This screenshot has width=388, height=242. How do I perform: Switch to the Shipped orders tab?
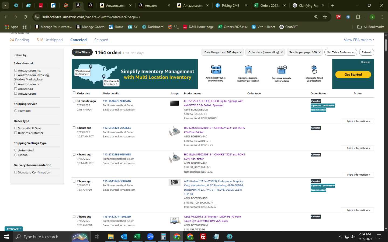coord(101,40)
